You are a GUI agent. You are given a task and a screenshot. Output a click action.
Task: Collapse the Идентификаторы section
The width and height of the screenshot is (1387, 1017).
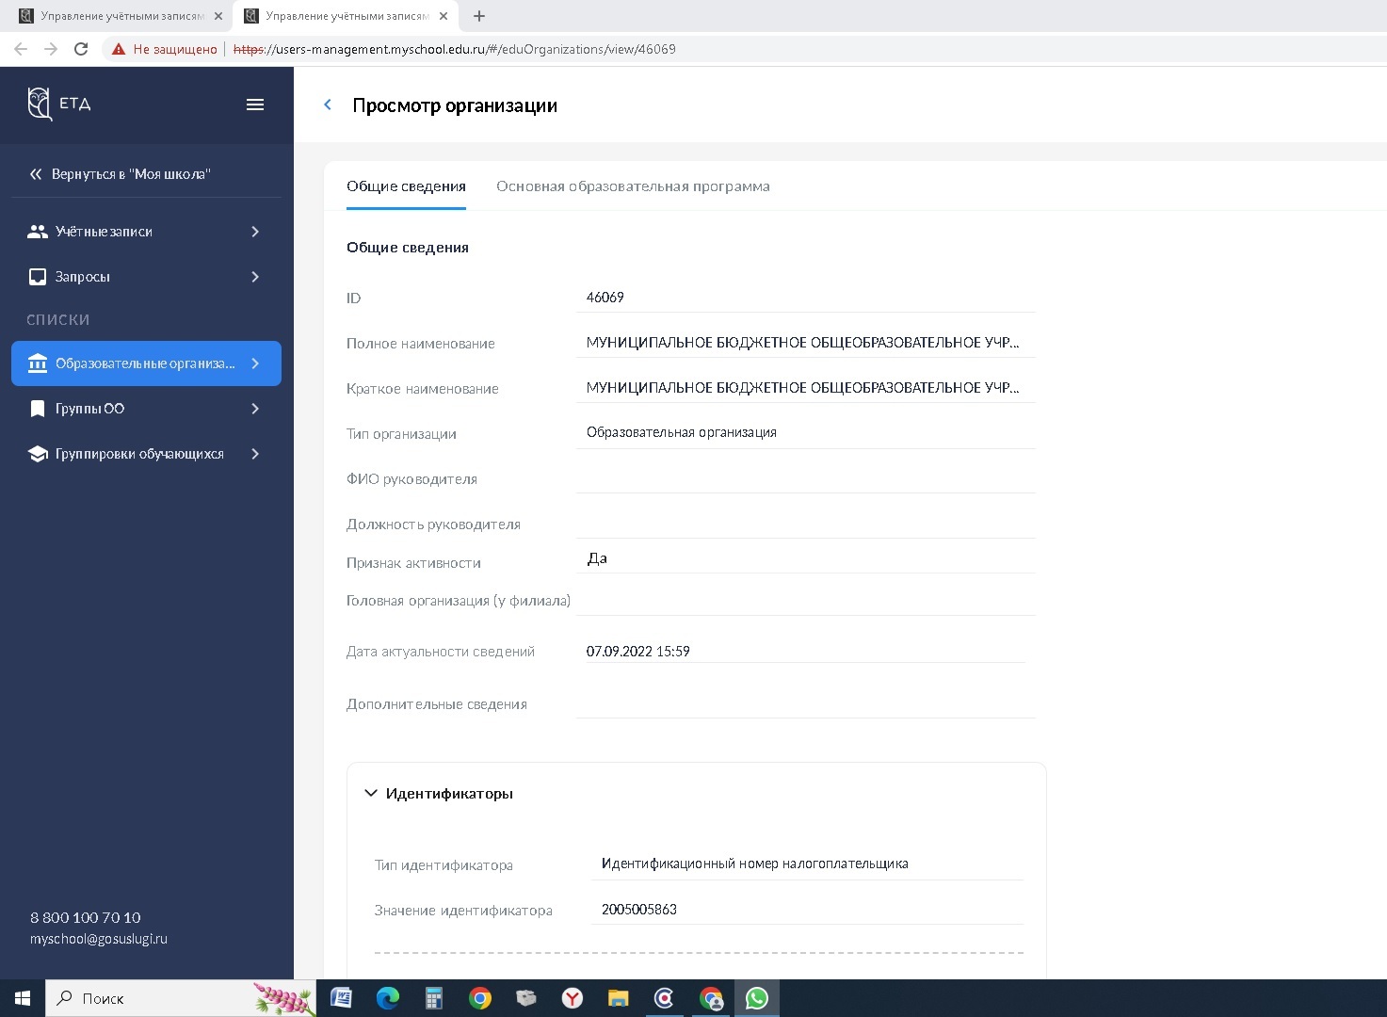coord(371,794)
